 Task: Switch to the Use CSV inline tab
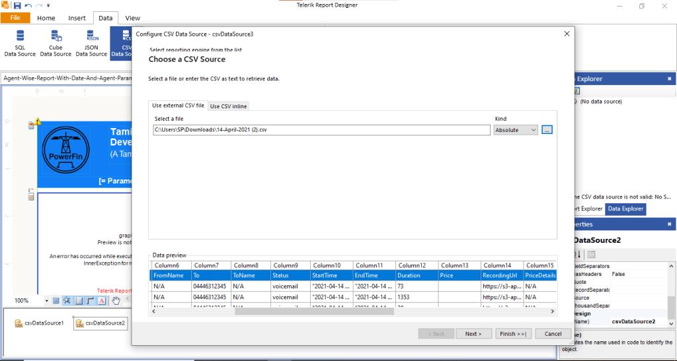tap(228, 106)
